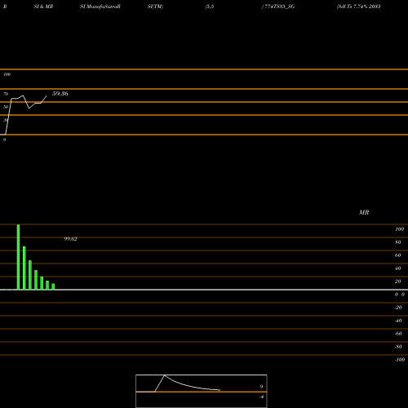Click the '774TS35_SG' symbol text
Viewport: 408px width, 408px height.
[x=280, y=7]
